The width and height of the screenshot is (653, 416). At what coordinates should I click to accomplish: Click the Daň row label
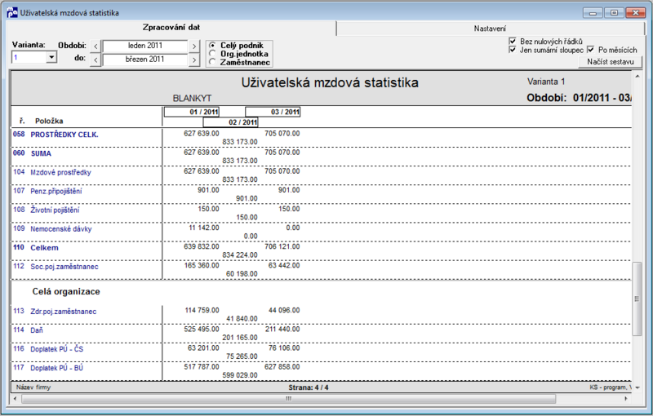pos(37,330)
